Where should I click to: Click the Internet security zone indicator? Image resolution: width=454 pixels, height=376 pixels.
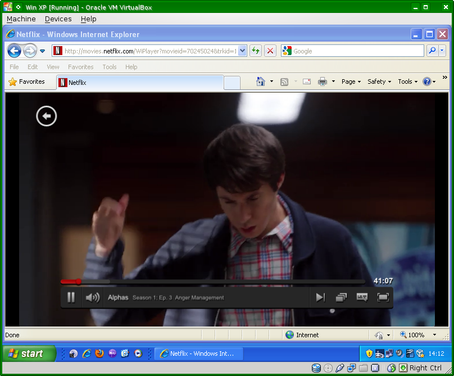[302, 335]
